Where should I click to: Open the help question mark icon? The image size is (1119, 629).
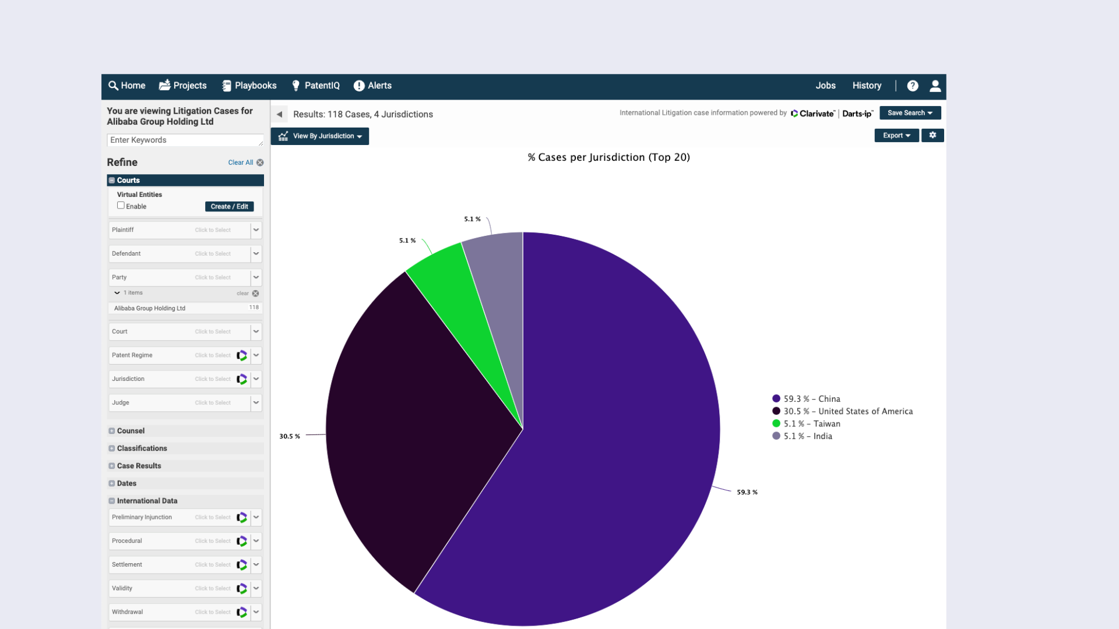coord(913,86)
